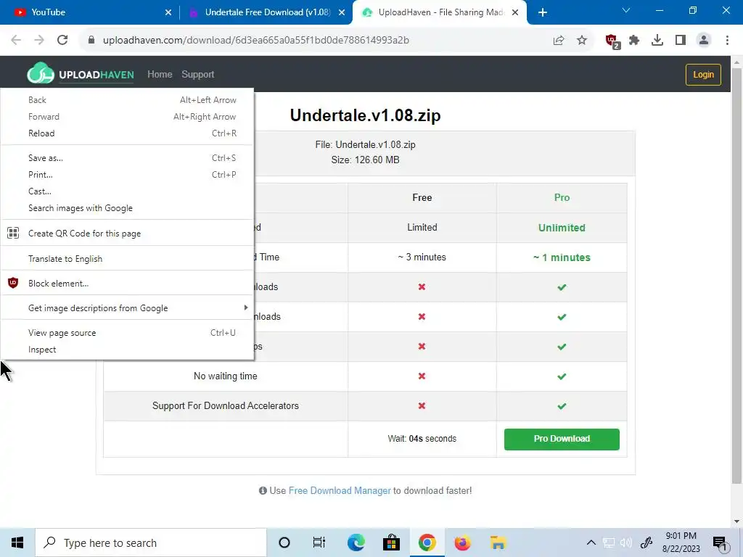Close the UploadHaven tab
743x557 pixels.
click(x=515, y=12)
